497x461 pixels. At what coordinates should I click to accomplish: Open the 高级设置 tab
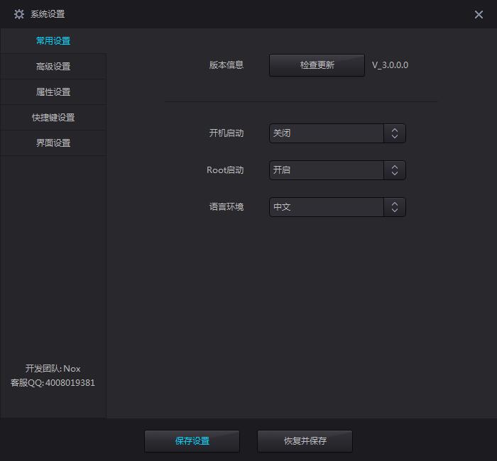[53, 67]
